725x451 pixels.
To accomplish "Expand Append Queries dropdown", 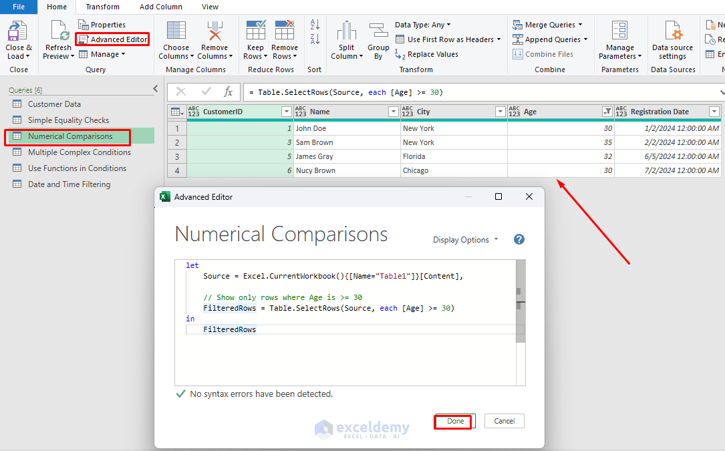I will point(585,39).
